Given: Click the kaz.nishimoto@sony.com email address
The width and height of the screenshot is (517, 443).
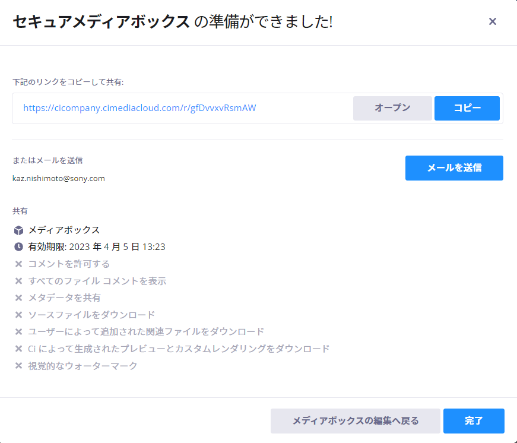Looking at the screenshot, I should tap(59, 179).
